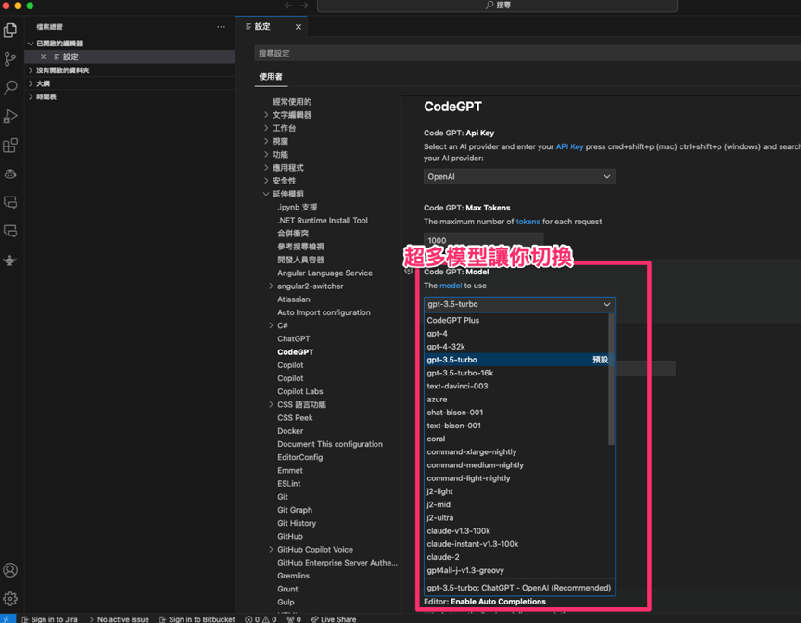Expand 文字編輯器 settings category

click(x=292, y=115)
